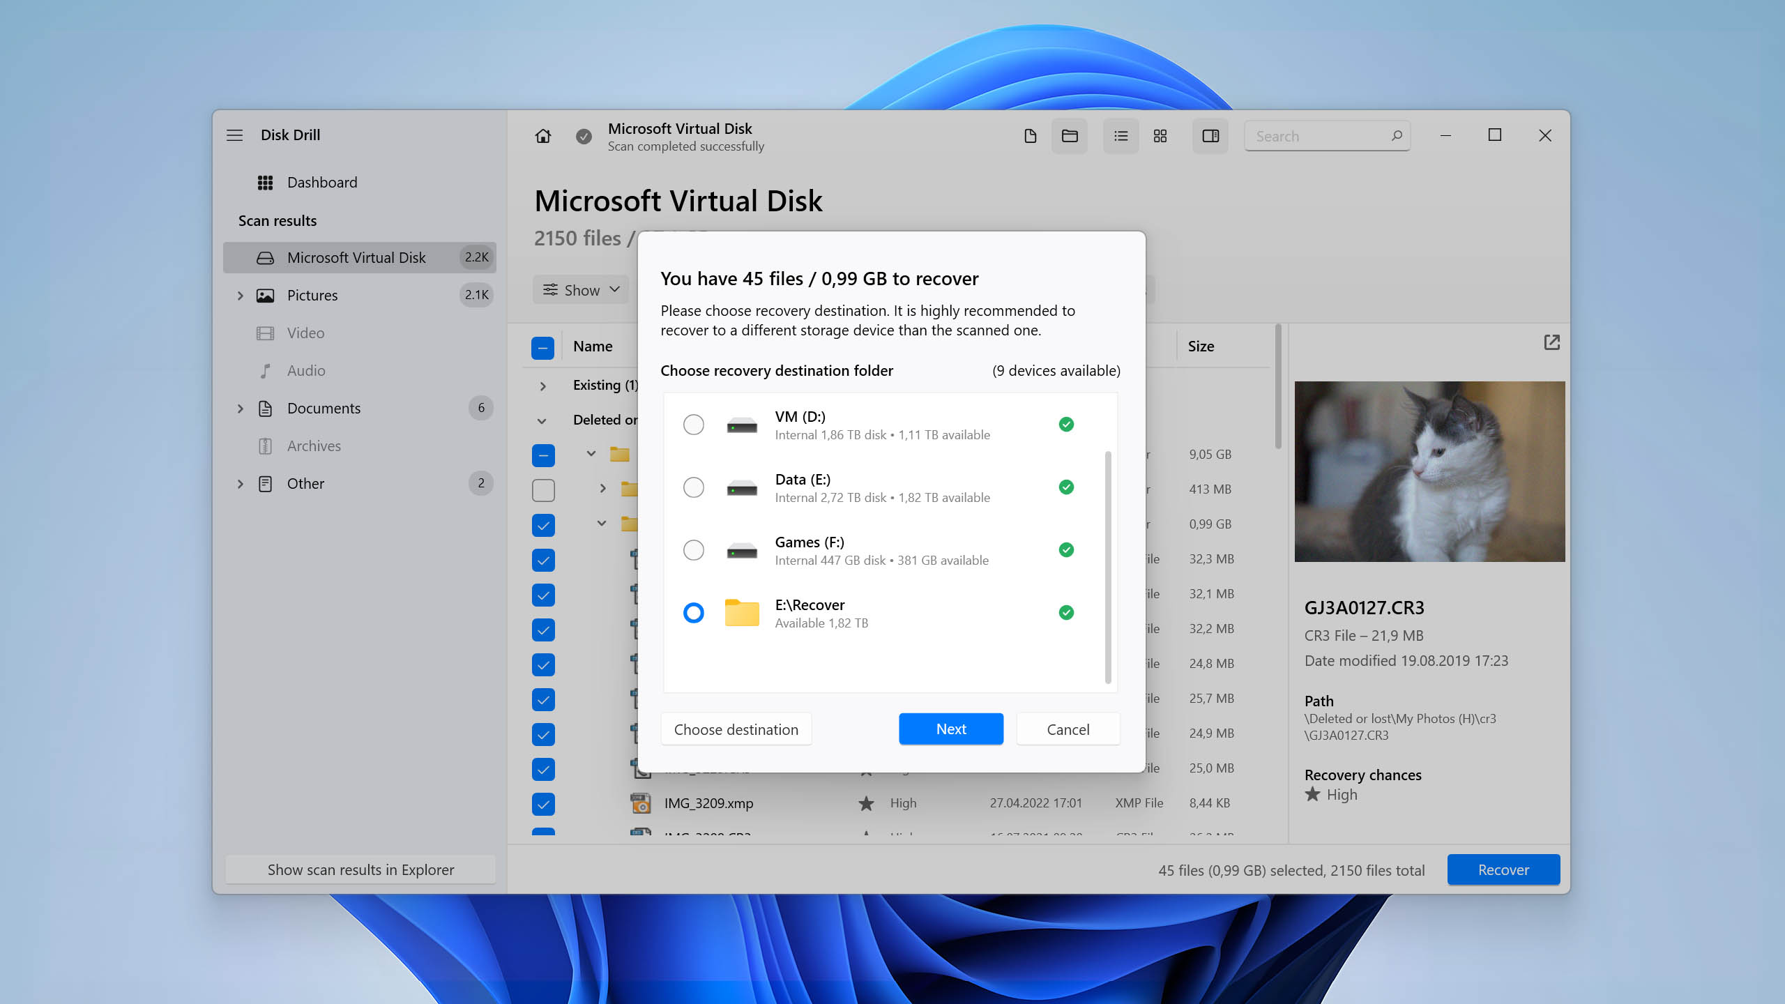Click Choose destination button
1785x1004 pixels.
736,728
